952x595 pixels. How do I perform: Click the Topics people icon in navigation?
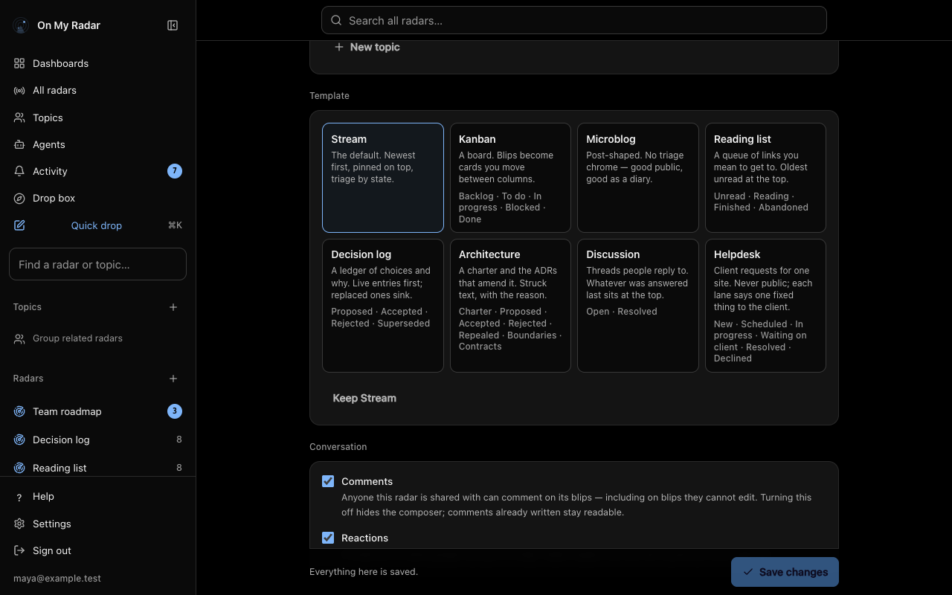point(19,118)
